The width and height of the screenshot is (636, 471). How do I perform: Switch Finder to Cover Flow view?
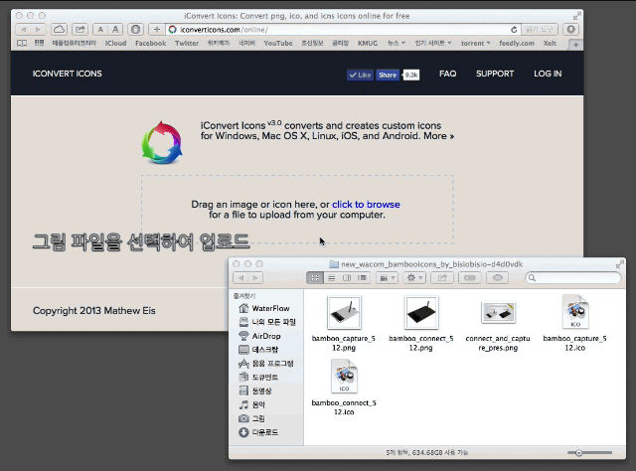click(x=362, y=278)
